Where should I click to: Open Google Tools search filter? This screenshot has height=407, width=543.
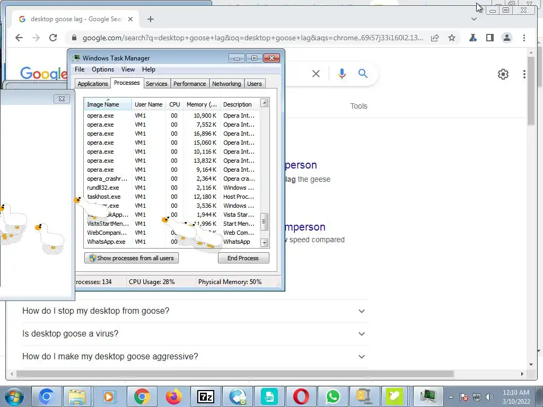(359, 106)
